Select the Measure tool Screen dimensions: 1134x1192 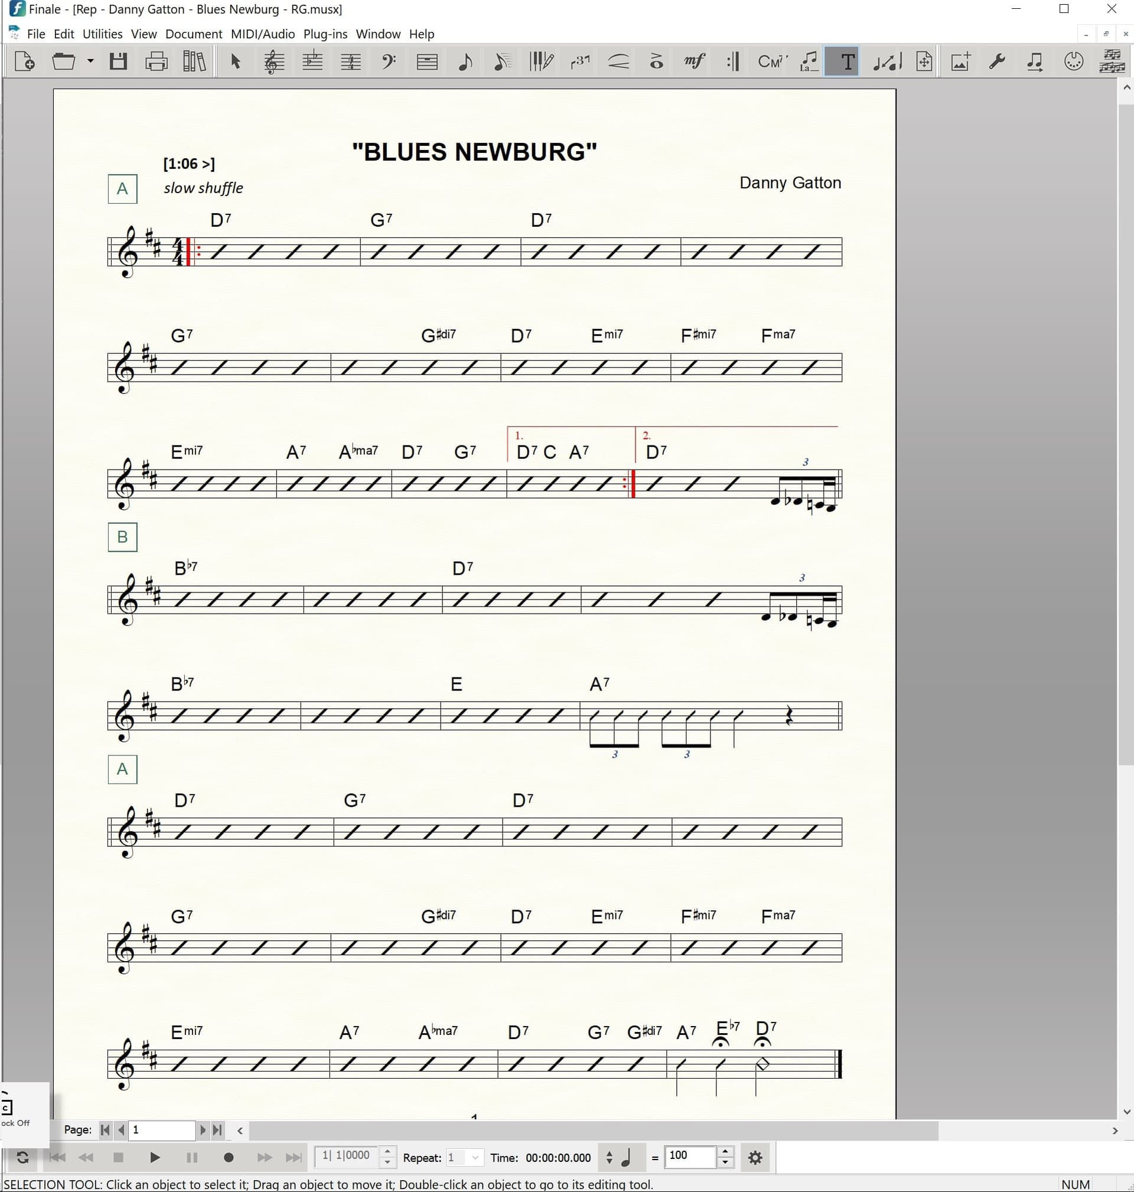(x=428, y=61)
